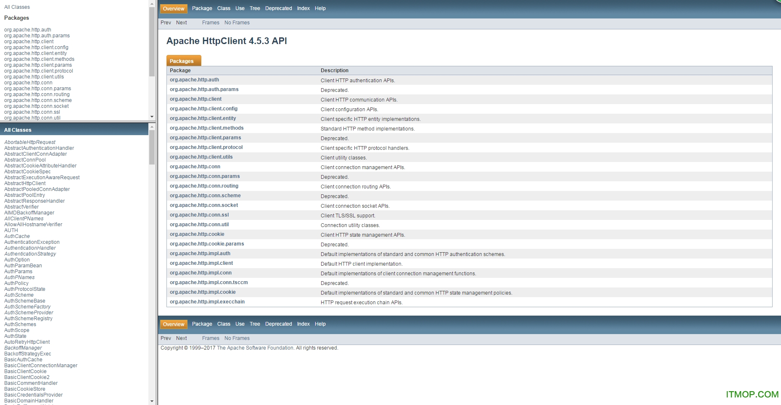
Task: Open Help in bottom navigation bar
Action: [320, 324]
